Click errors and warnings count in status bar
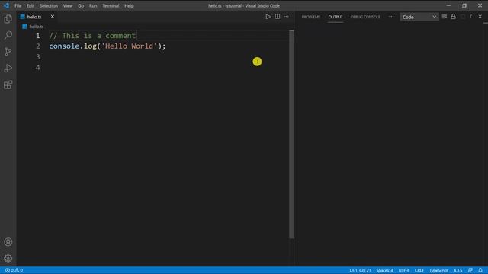 coord(14,271)
